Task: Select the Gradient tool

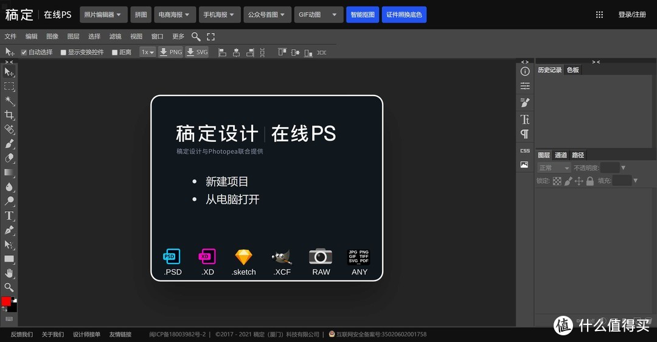Action: [x=9, y=172]
